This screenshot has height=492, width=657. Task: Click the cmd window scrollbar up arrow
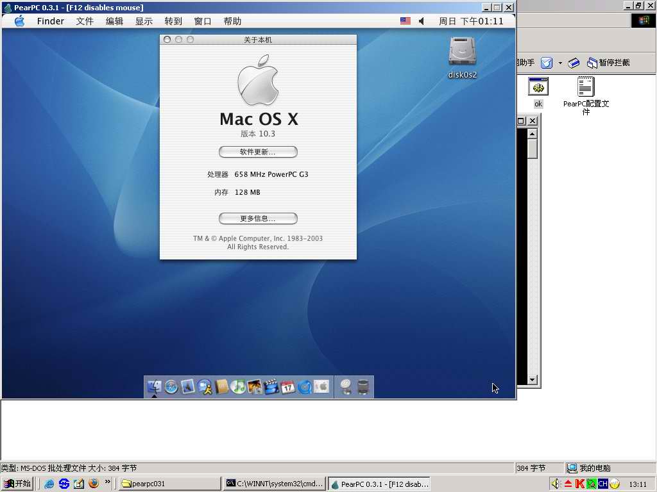click(532, 134)
